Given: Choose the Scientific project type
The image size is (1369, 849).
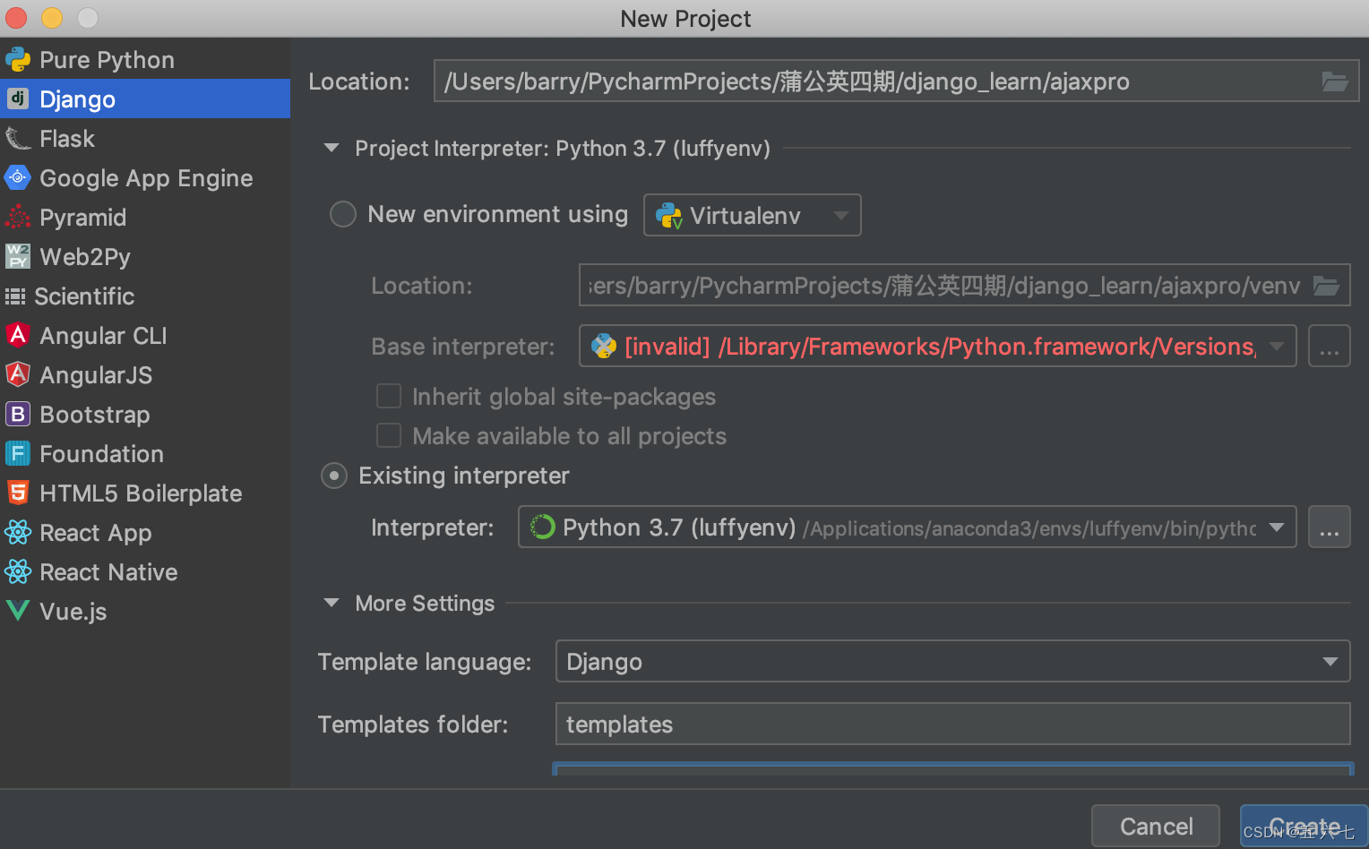Looking at the screenshot, I should click(145, 296).
